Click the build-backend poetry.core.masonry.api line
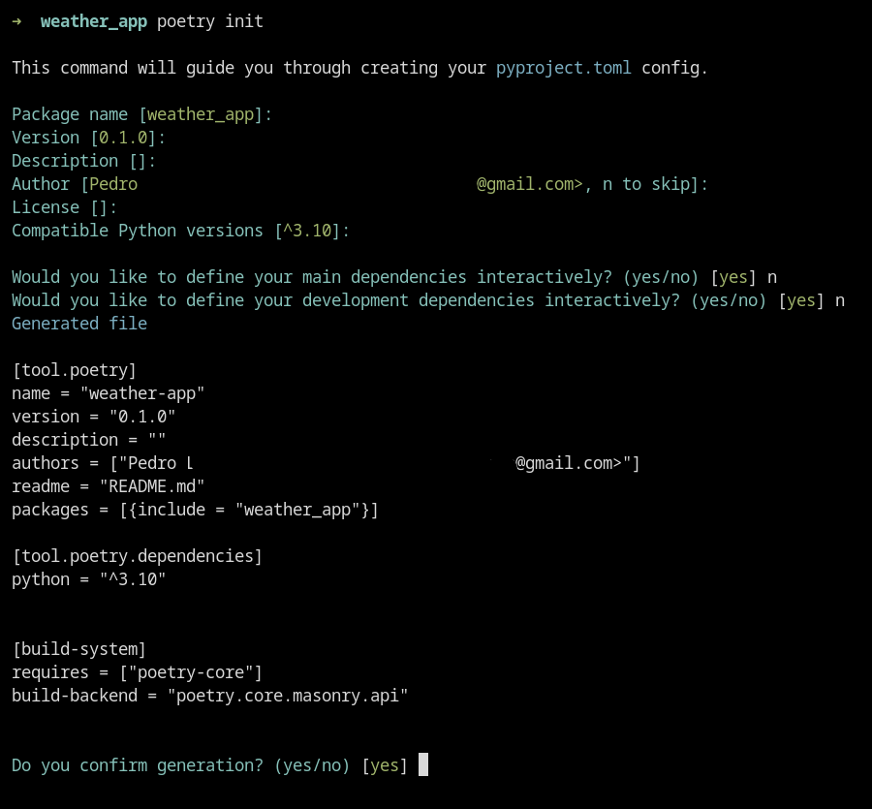 [x=210, y=696]
